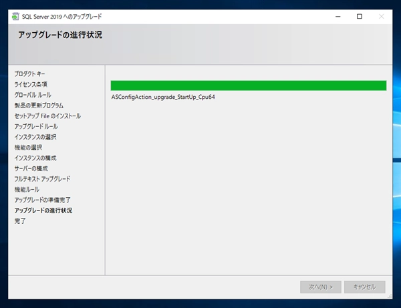Select the 完了 step in sidebar
The width and height of the screenshot is (401, 308).
tap(20, 221)
